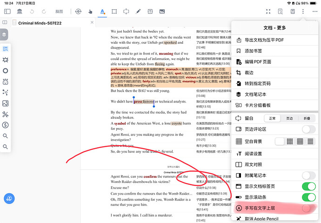
Task: Click the undo arrow in toolbar
Action: pyautogui.click(x=32, y=12)
